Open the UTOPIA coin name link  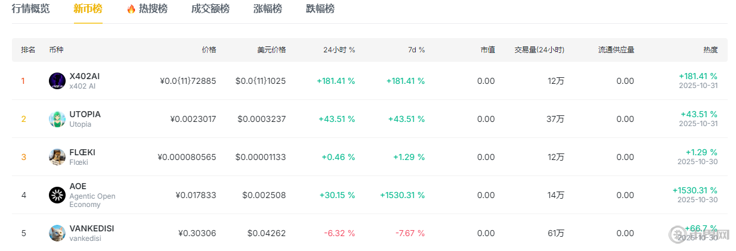(85, 114)
